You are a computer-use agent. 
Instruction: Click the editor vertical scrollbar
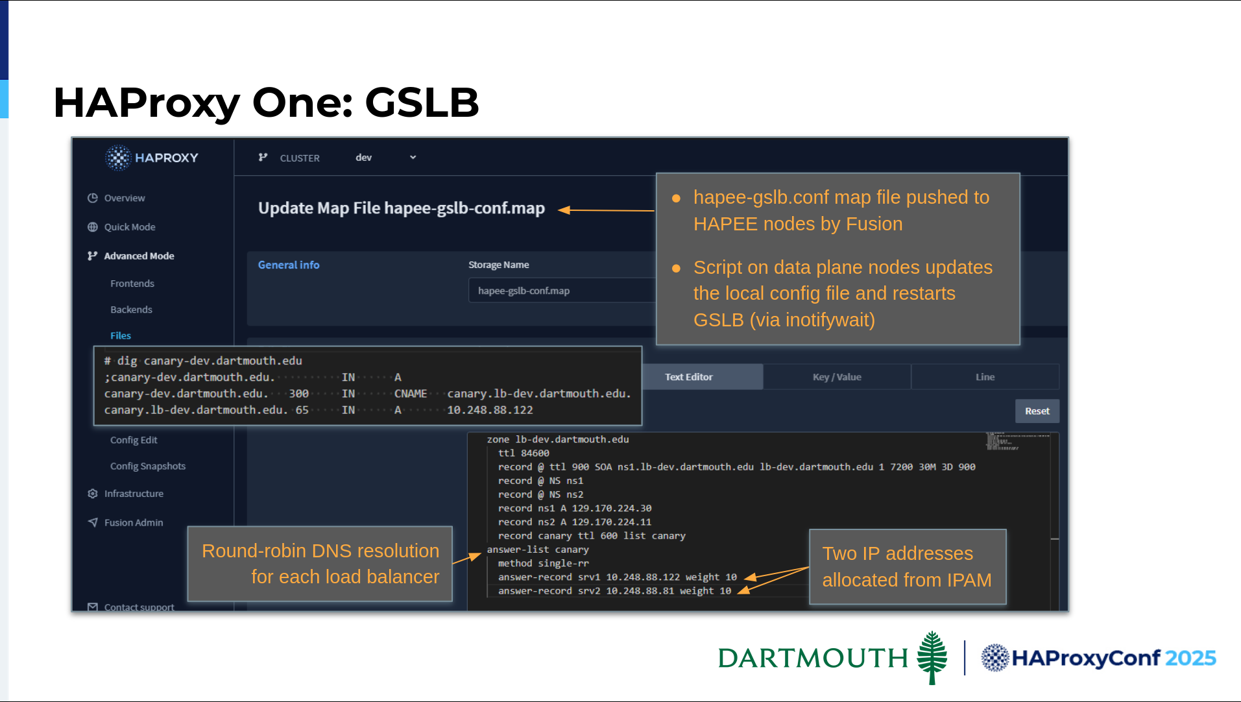tap(1055, 521)
